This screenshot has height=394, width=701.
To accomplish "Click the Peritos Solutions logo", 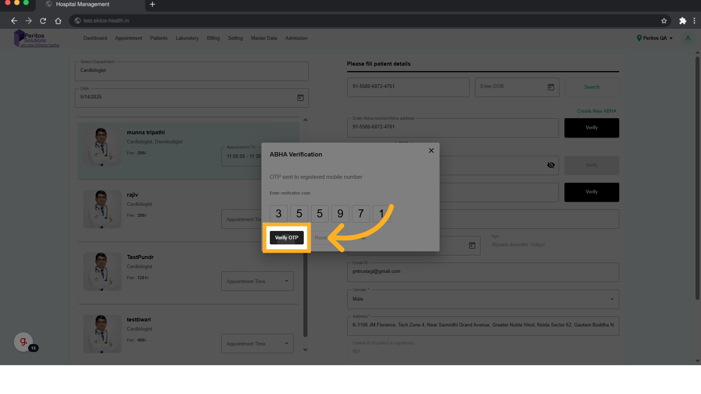I will (37, 38).
